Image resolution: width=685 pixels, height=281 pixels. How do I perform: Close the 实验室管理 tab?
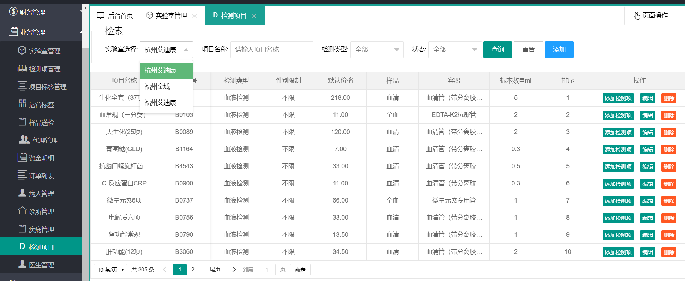click(x=195, y=16)
